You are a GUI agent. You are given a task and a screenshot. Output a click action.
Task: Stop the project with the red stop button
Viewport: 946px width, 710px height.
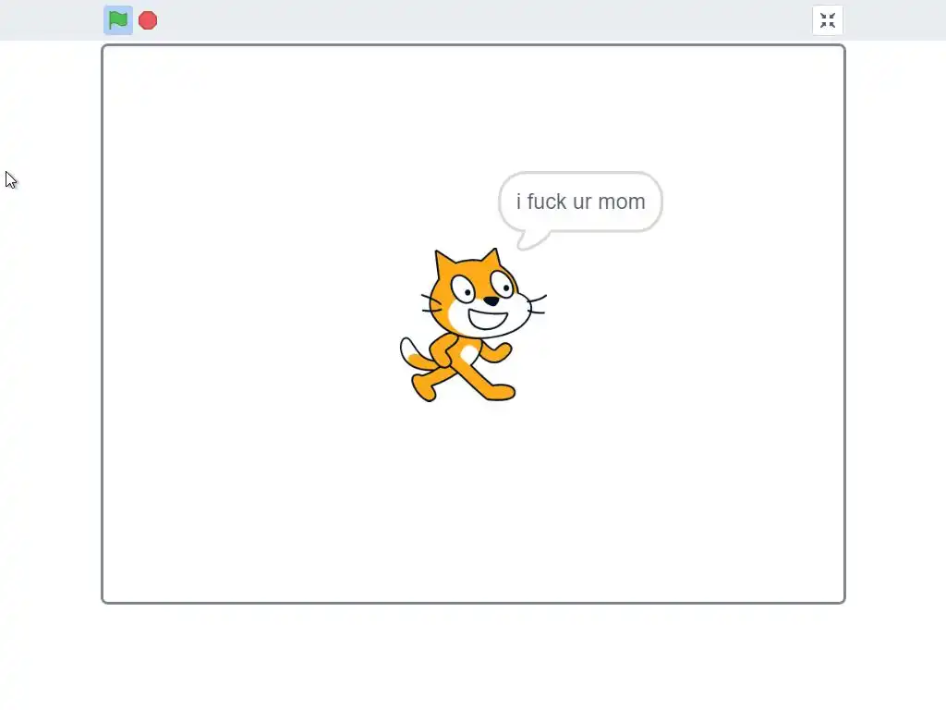click(x=148, y=20)
